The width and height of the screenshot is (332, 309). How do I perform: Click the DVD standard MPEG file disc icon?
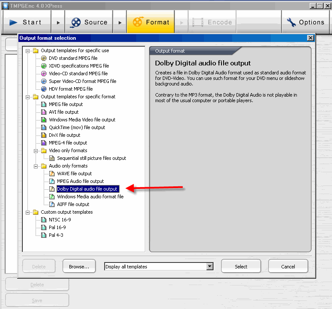(x=44, y=58)
